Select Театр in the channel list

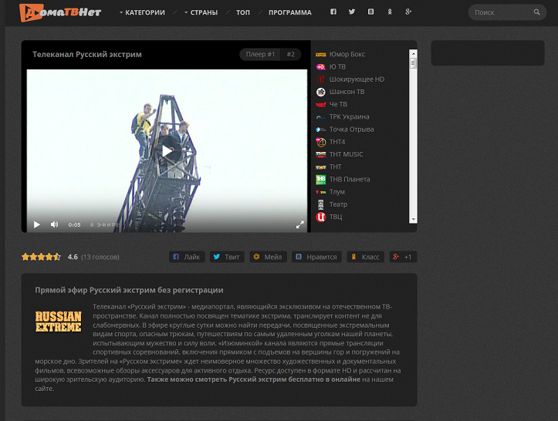pyautogui.click(x=338, y=204)
